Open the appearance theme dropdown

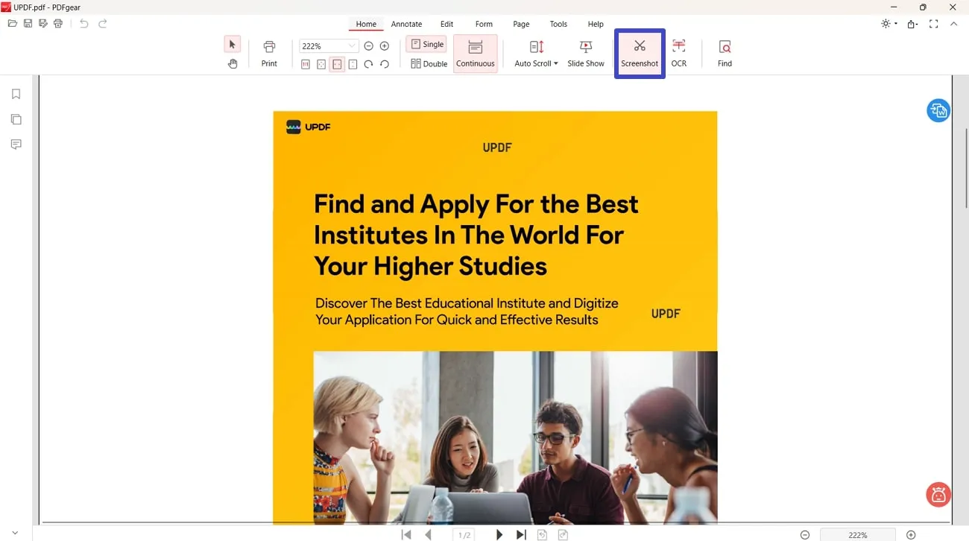click(x=887, y=23)
